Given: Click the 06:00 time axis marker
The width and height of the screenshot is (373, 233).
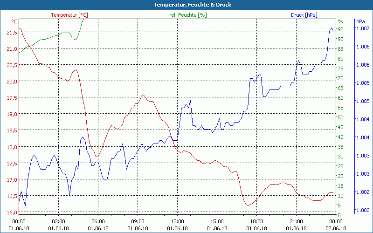Looking at the screenshot, I should (x=98, y=221).
